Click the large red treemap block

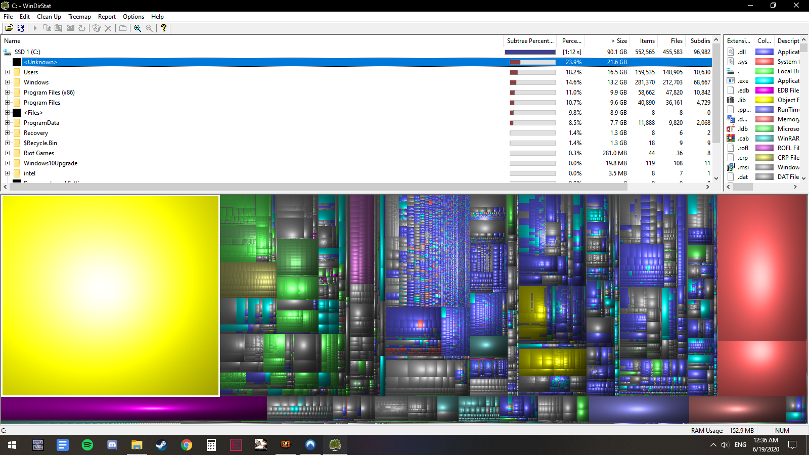click(762, 268)
